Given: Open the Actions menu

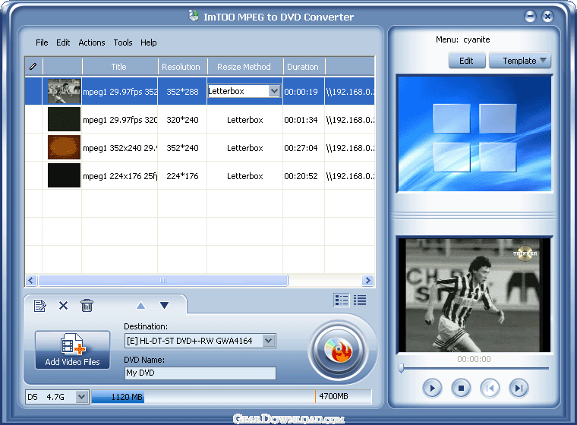Looking at the screenshot, I should coord(92,42).
